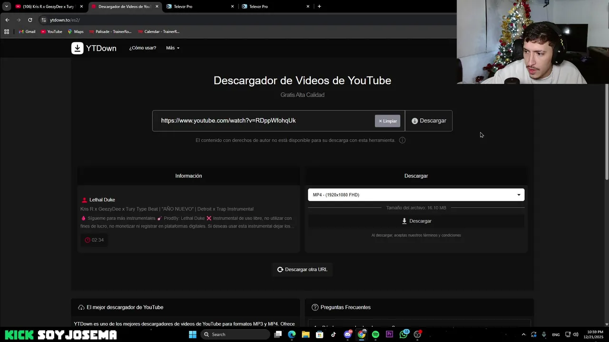
Task: Open Task View on taskbar
Action: (x=278, y=334)
